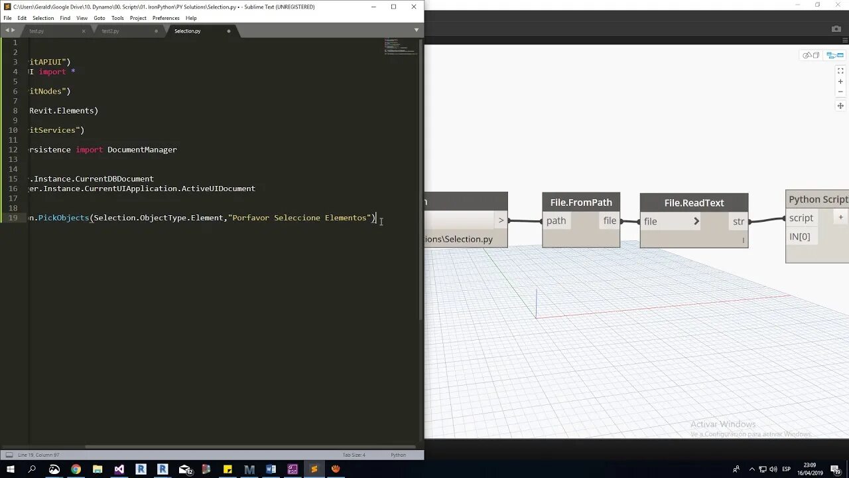Screen dimensions: 849x478
Task: Open the Project menu in Sublime Text
Action: 138,18
